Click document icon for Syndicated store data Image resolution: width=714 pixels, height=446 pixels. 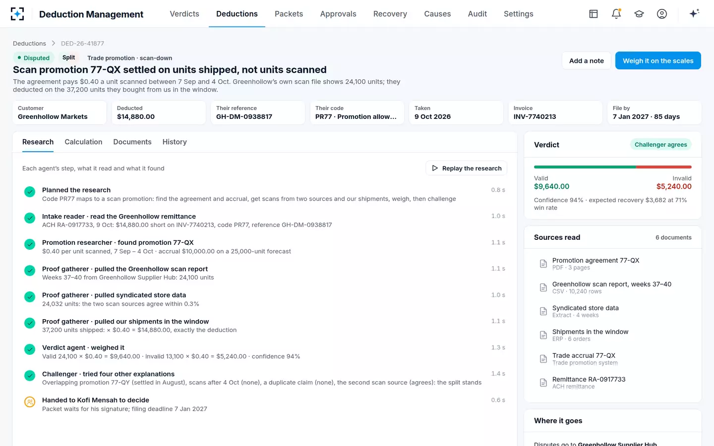click(543, 311)
